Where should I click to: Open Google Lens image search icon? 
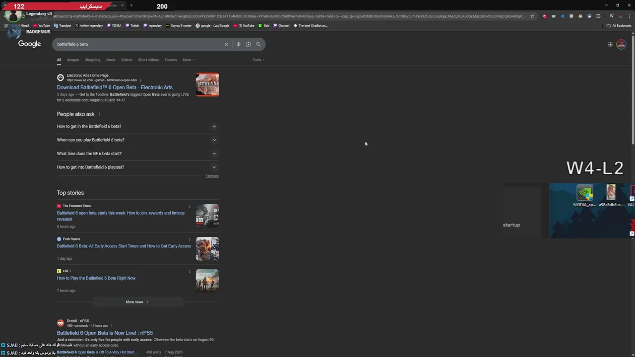[249, 44]
